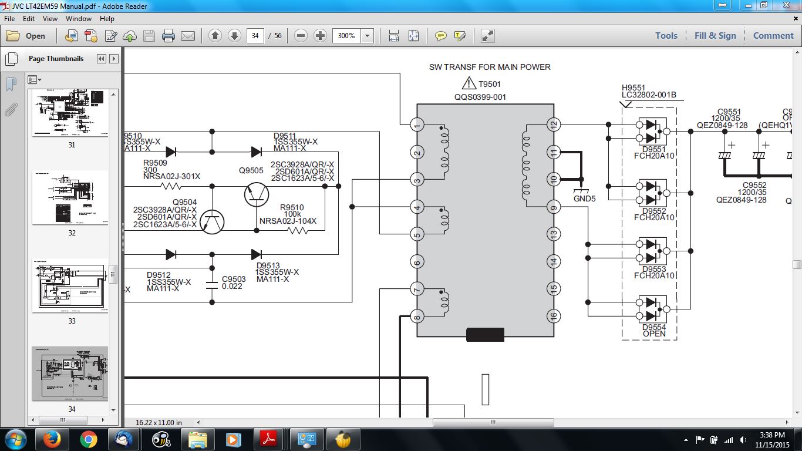Viewport: 802px width, 451px height.
Task: Open the View menu
Action: (x=50, y=19)
